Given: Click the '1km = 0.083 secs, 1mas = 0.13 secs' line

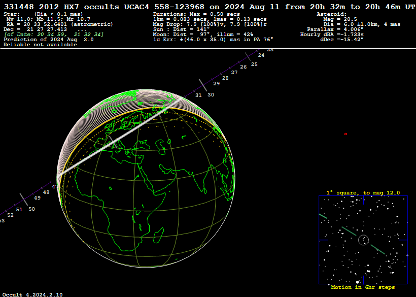Looking at the screenshot, I should coord(210,19).
